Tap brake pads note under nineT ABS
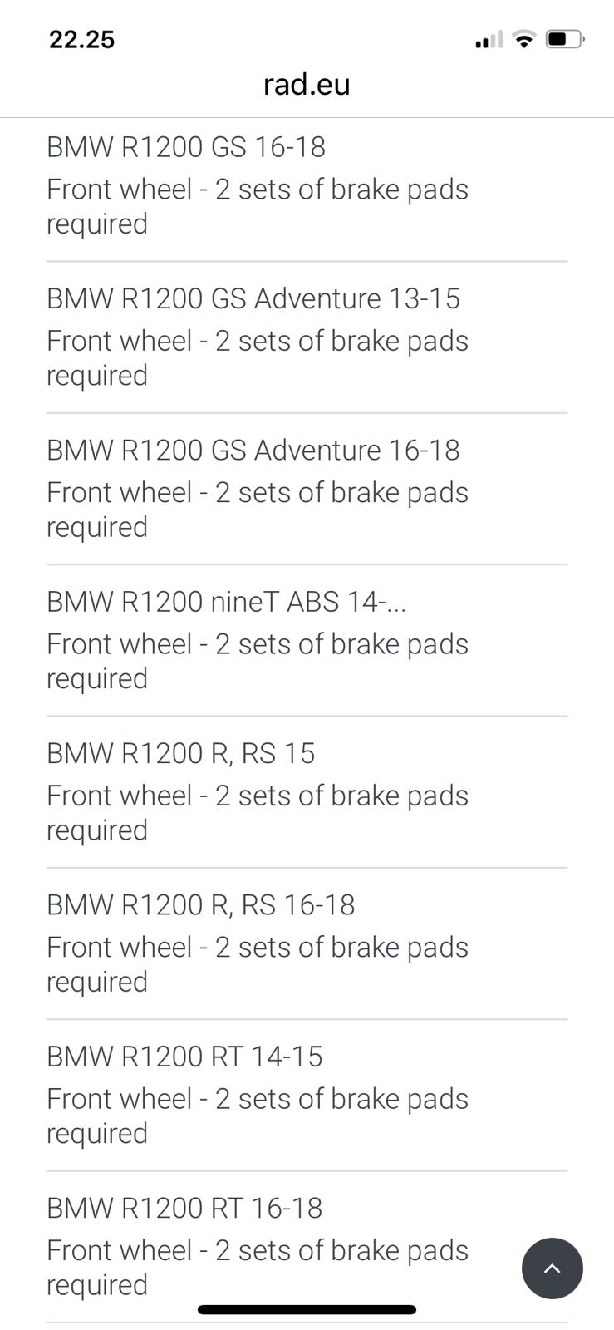The image size is (614, 1330). [x=257, y=661]
